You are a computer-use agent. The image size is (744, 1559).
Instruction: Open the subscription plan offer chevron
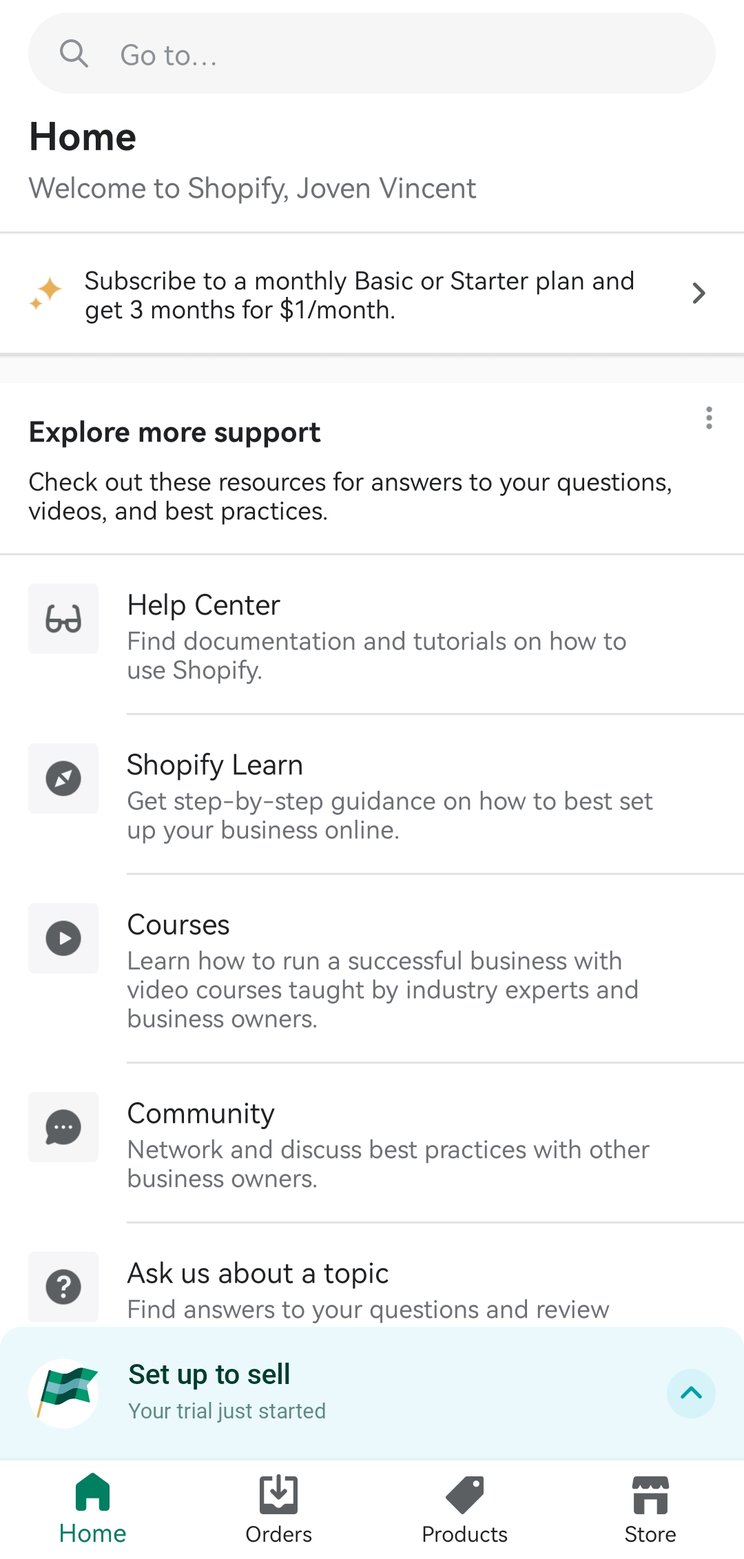[x=699, y=293]
